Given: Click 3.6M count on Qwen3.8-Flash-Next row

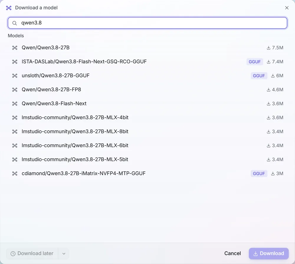Looking at the screenshot, I should tap(275, 104).
